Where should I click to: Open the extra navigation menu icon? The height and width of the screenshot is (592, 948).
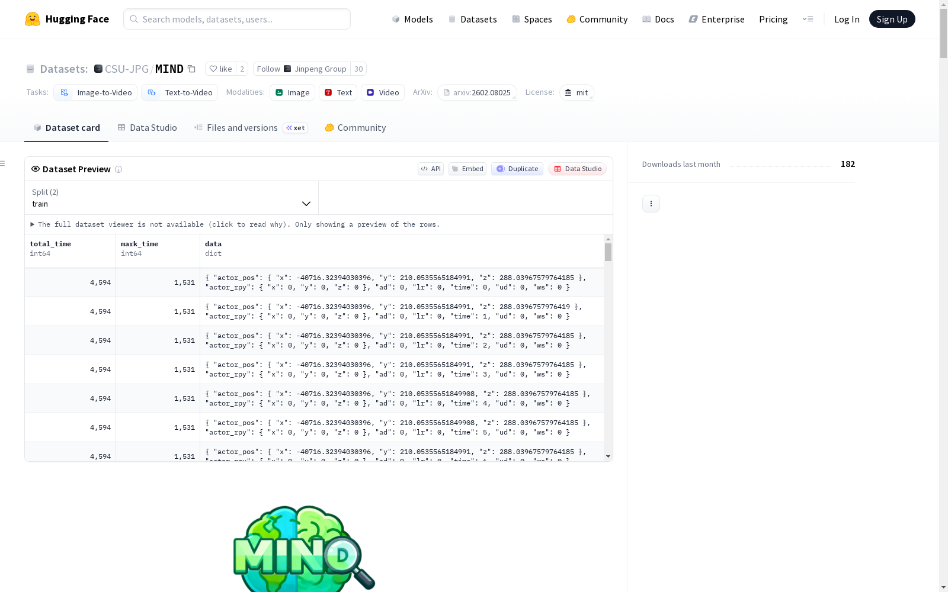coord(808,19)
